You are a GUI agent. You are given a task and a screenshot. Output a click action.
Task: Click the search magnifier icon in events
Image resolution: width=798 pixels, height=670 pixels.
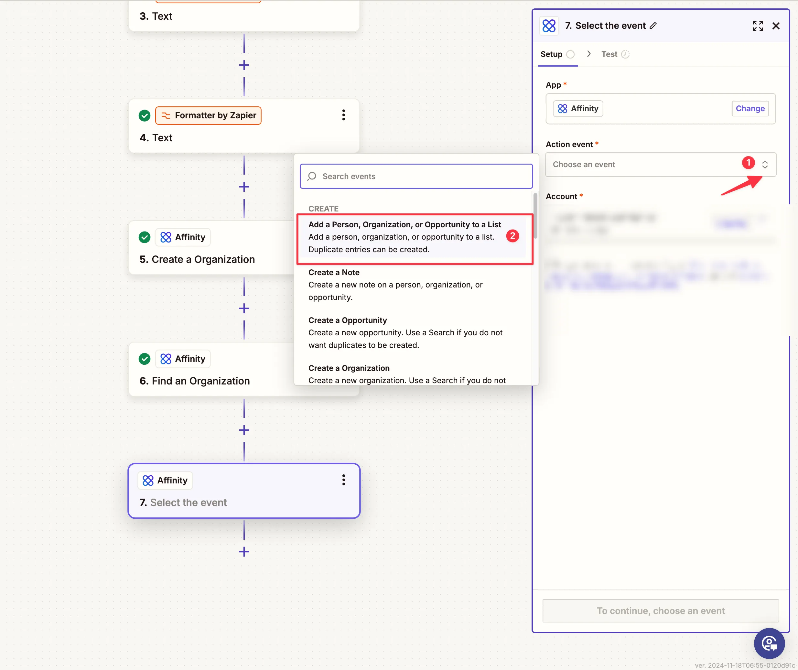[x=312, y=176]
